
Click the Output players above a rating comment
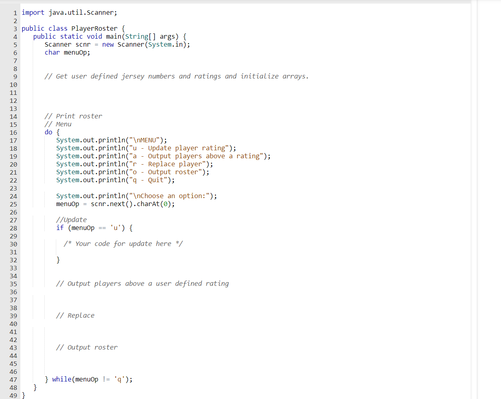[x=143, y=283]
